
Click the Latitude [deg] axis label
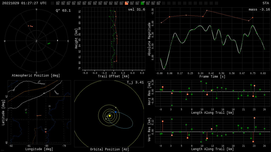(x=3, y=112)
